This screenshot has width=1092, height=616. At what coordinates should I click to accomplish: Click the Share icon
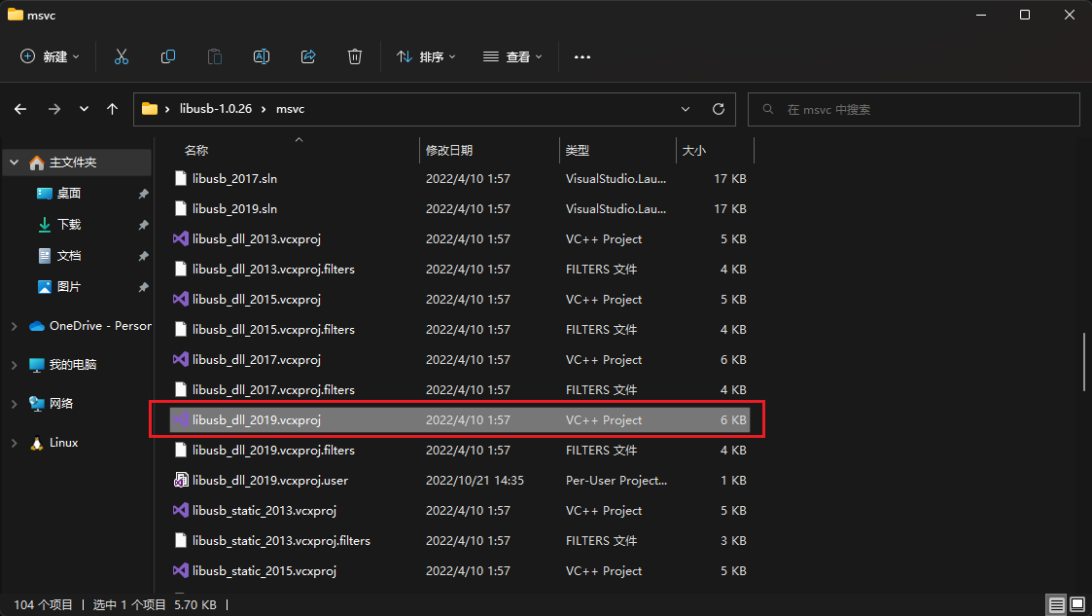point(308,56)
